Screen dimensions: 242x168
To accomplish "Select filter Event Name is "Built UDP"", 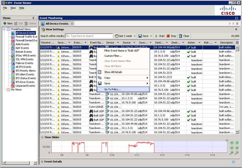I will (x=123, y=50).
